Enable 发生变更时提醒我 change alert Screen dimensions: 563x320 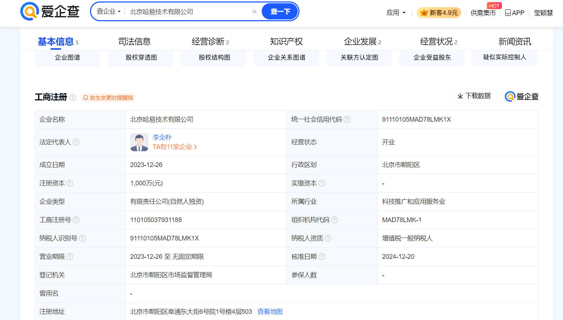click(108, 98)
